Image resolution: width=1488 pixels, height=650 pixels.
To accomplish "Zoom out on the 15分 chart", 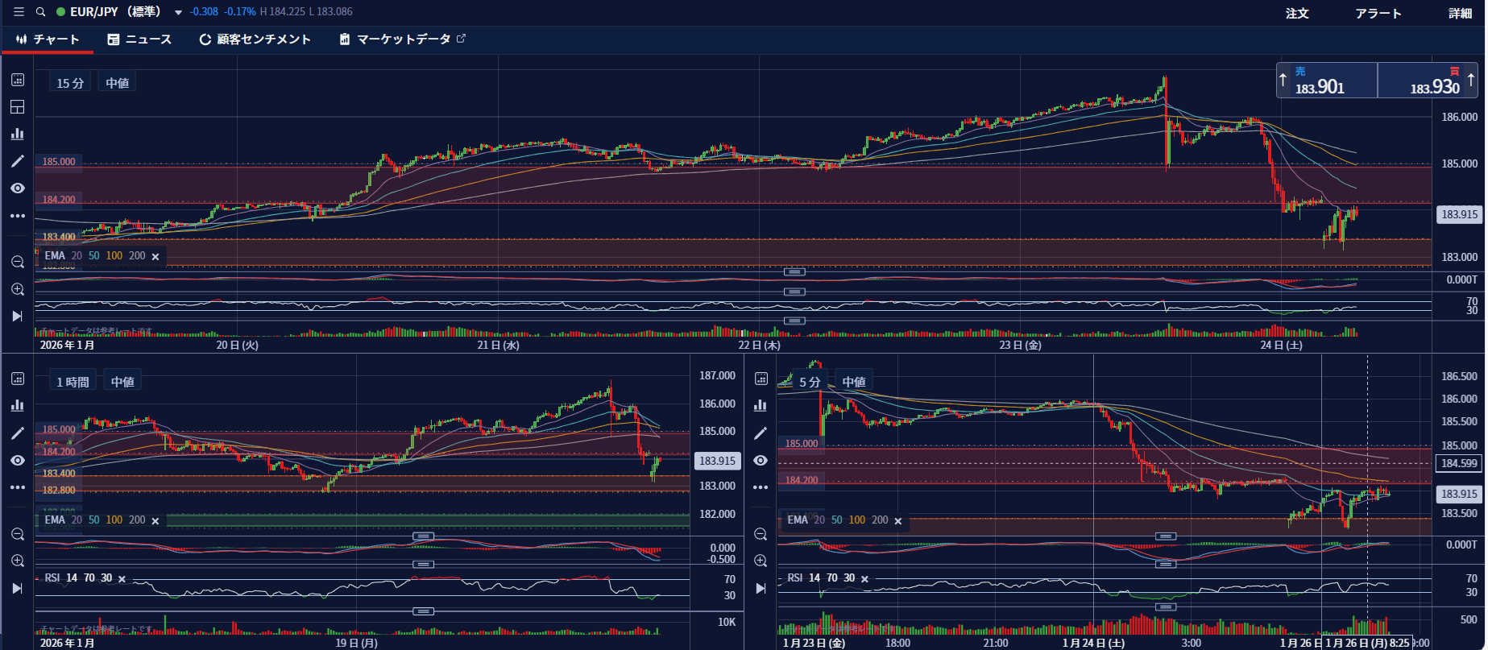I will [18, 263].
